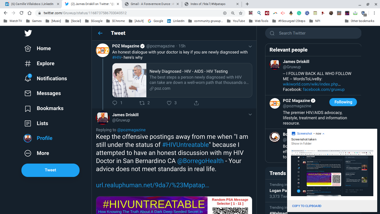The width and height of the screenshot is (380, 214).
Task: Click the Twitter bird logo
Action: coord(28,33)
